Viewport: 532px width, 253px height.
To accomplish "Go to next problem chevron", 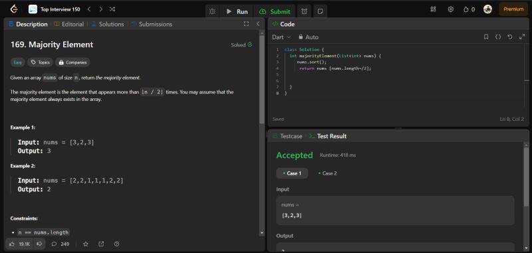I will coord(100,9).
